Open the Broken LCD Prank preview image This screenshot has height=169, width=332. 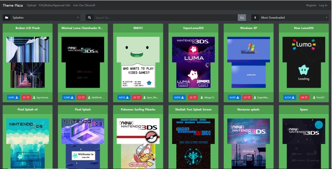coord(27,62)
